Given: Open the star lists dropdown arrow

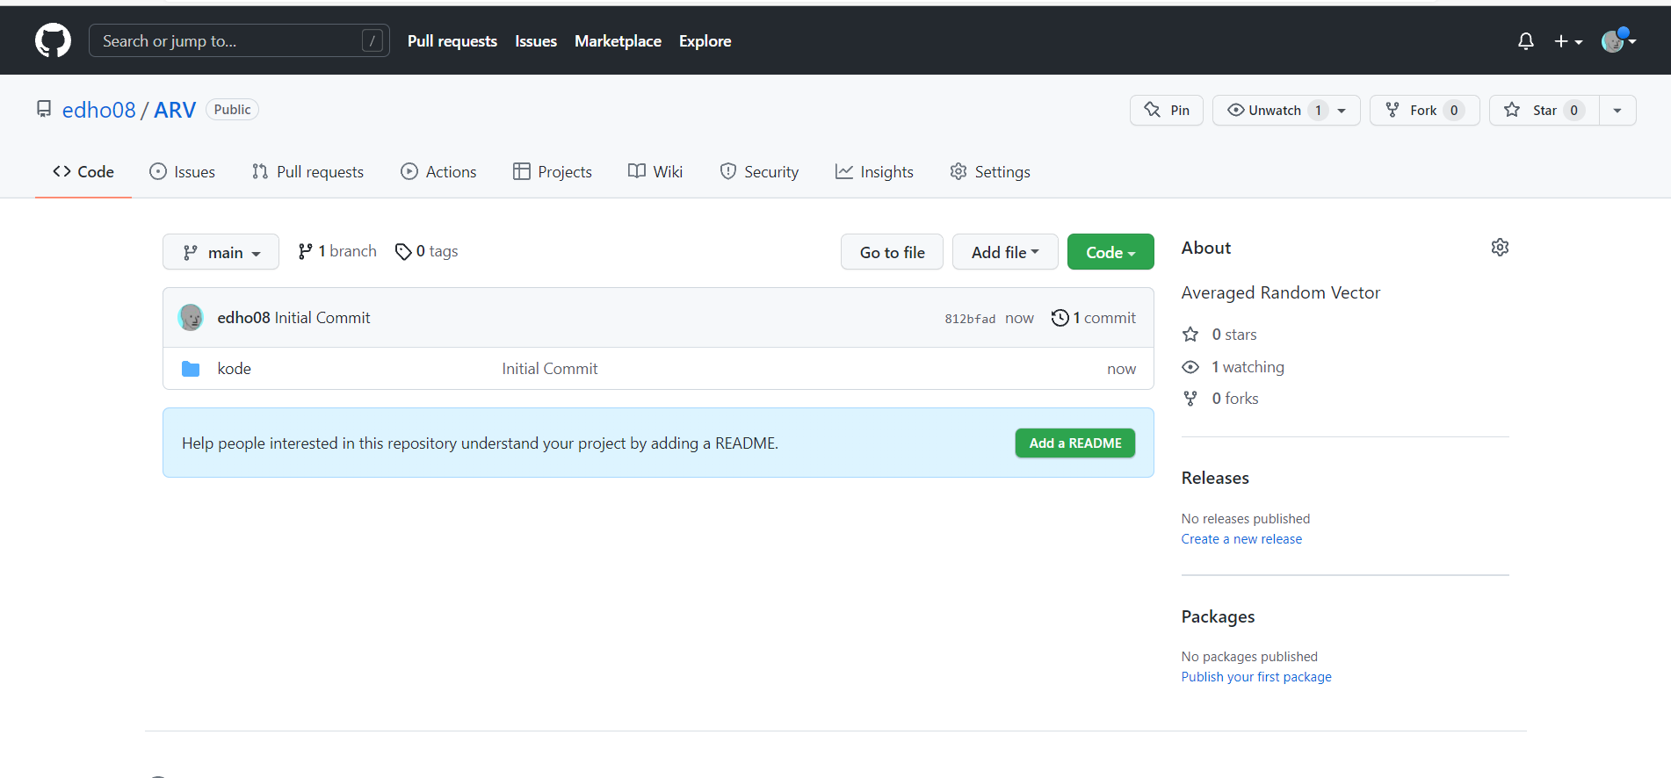Looking at the screenshot, I should [1617, 111].
